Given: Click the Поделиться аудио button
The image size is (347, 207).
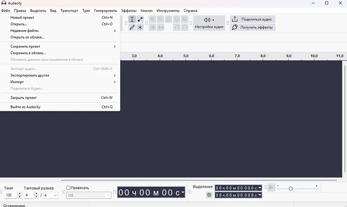Looking at the screenshot, I should [253, 19].
